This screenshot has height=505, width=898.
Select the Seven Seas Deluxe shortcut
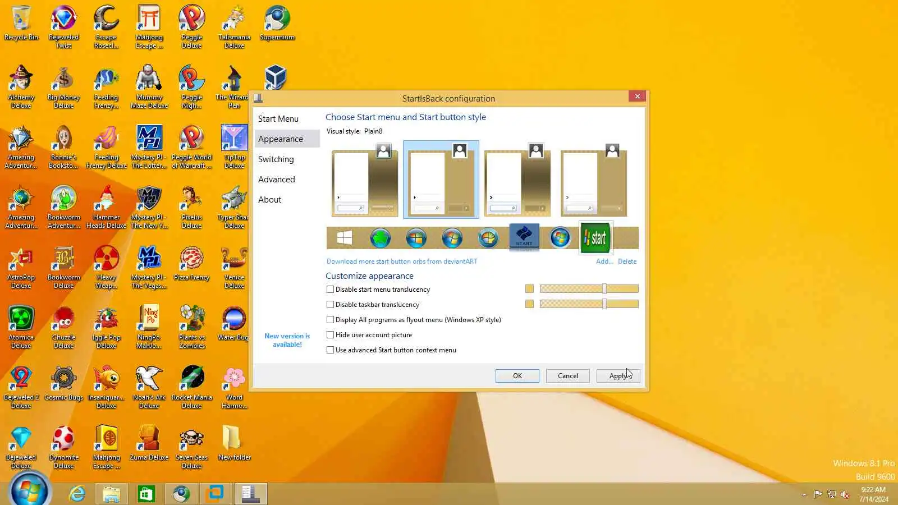192,447
